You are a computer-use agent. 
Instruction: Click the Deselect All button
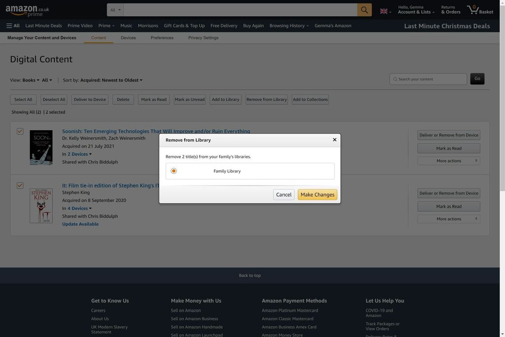[x=54, y=99]
